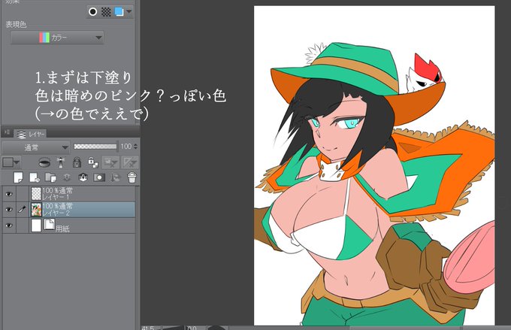Screen dimensions: 511x330
Task: Switch to the レイヤー palette tab
Action: click(x=31, y=134)
